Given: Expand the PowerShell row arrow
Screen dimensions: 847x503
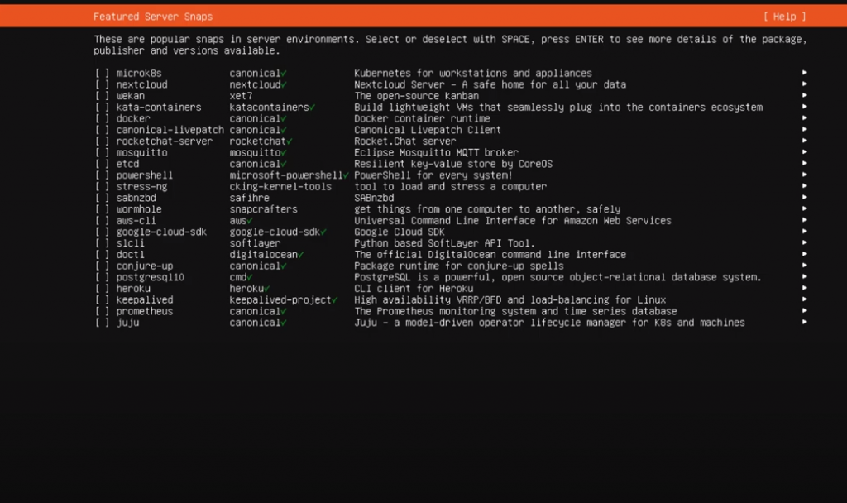Looking at the screenshot, I should pyautogui.click(x=804, y=175).
